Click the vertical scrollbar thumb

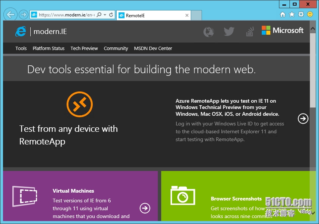pyautogui.click(x=313, y=70)
